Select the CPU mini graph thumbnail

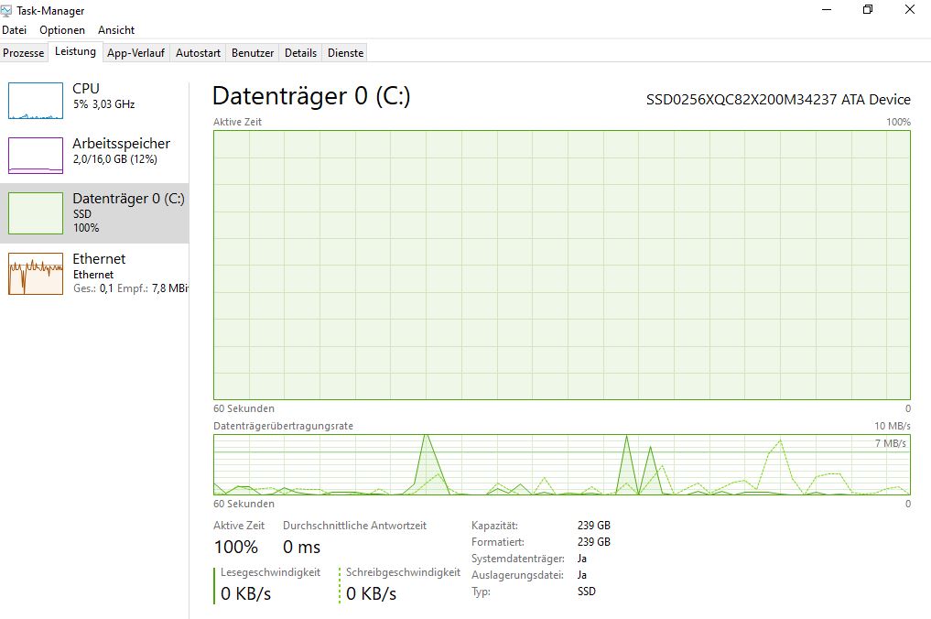[36, 100]
